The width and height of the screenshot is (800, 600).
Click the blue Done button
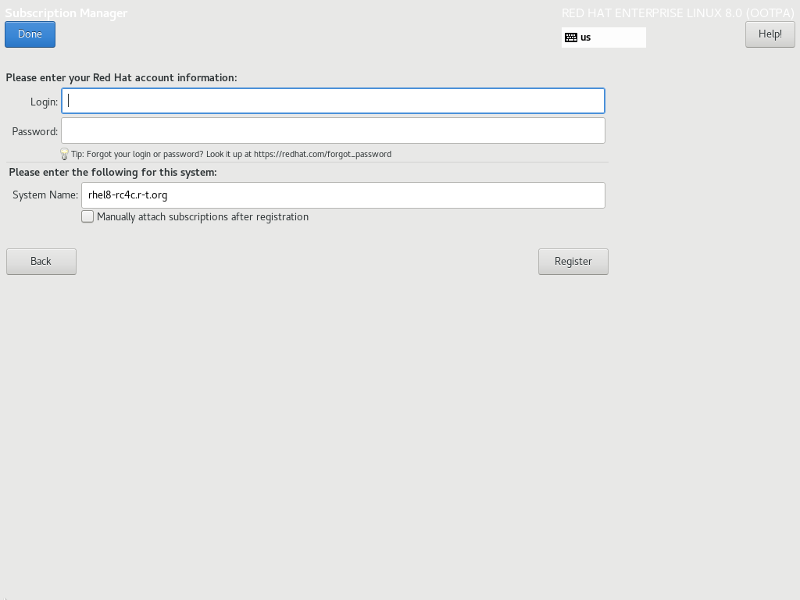(x=30, y=34)
